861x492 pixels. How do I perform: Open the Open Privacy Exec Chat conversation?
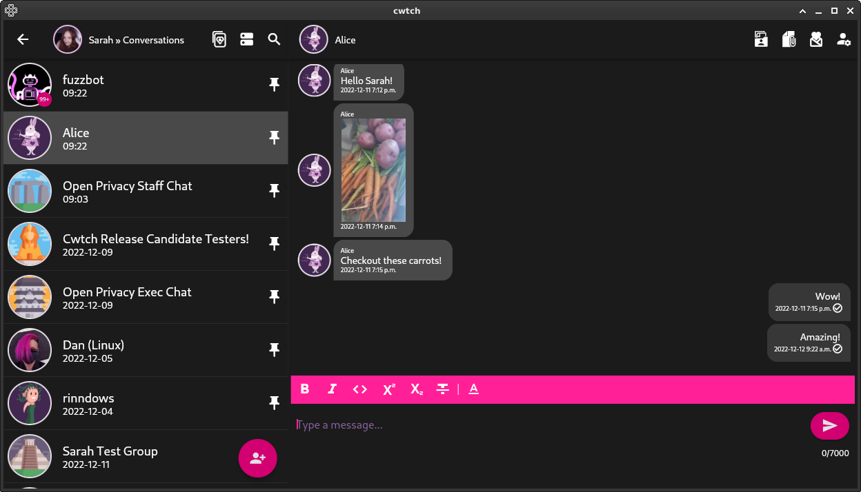146,297
